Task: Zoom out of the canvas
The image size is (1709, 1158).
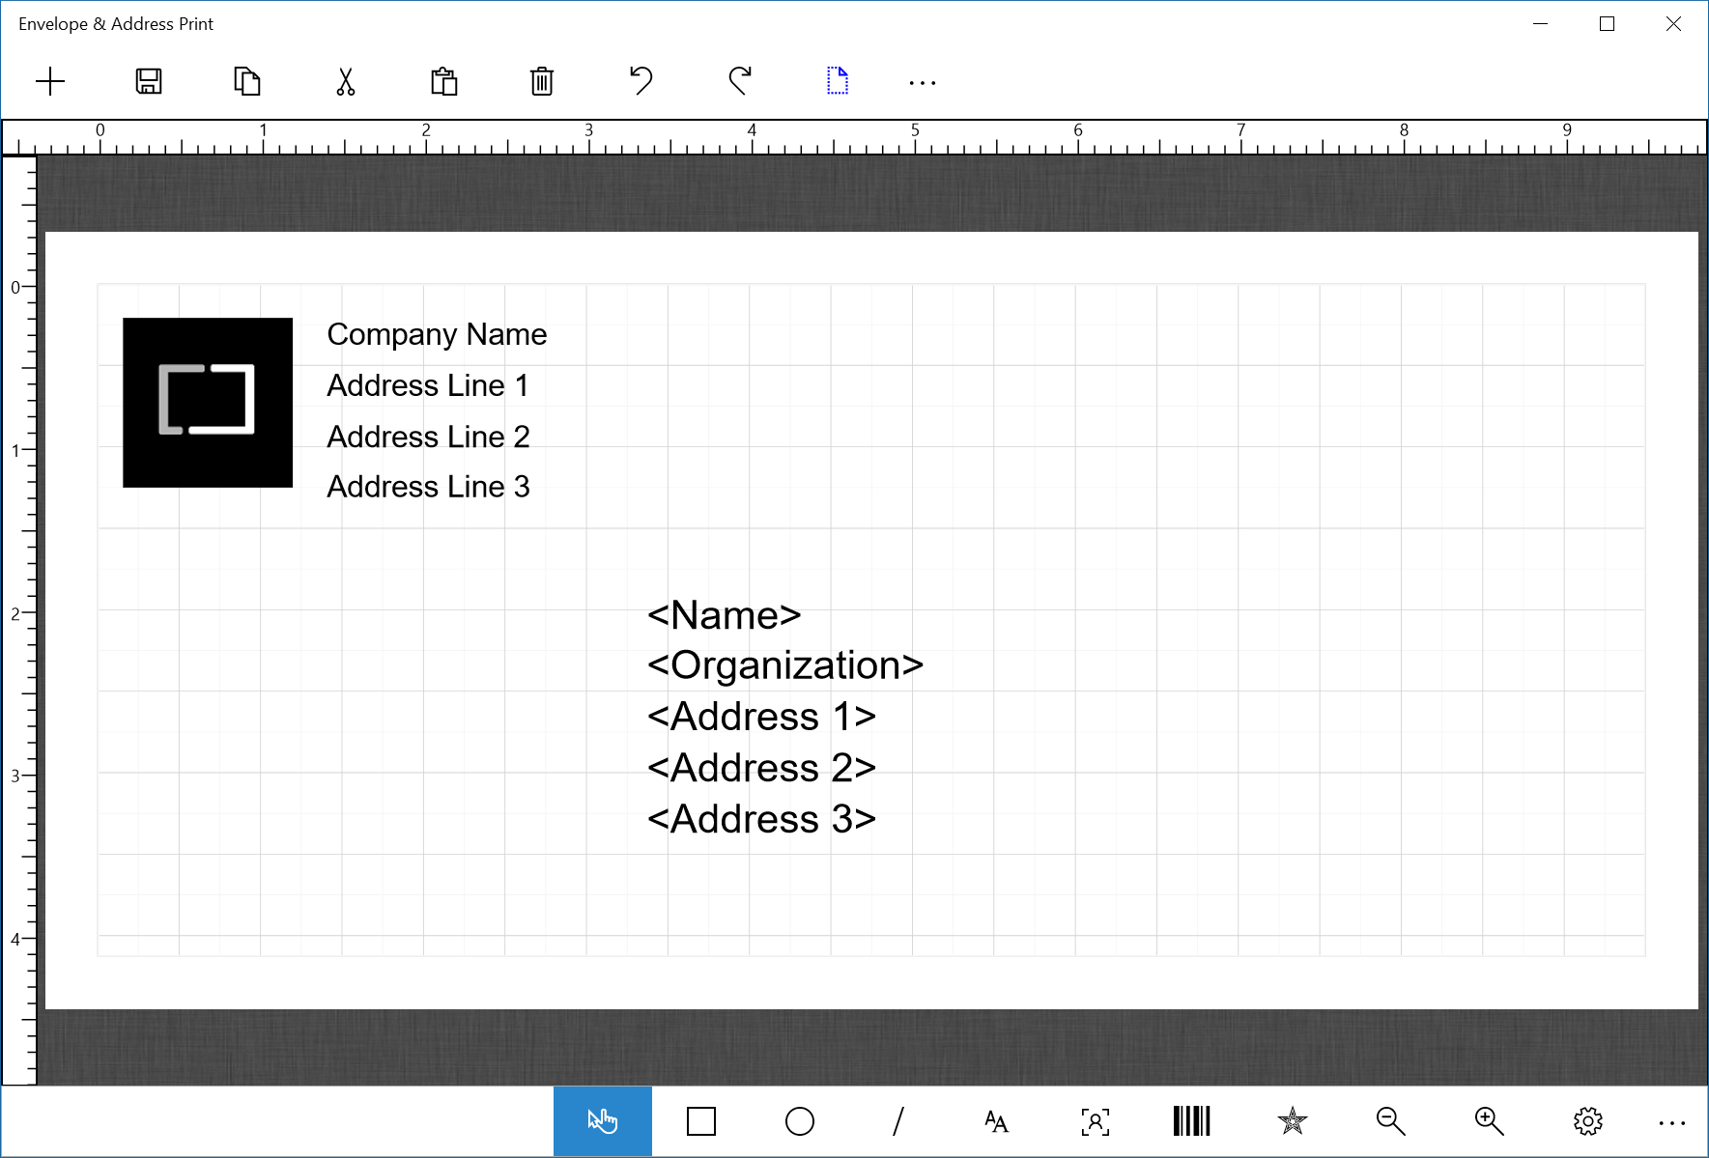Action: [1391, 1121]
